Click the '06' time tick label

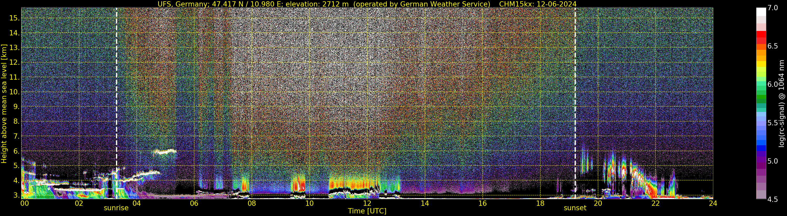(194, 203)
